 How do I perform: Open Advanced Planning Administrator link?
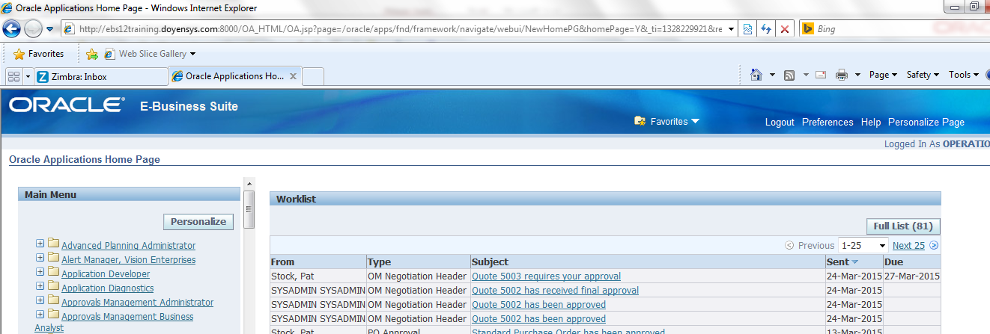pyautogui.click(x=128, y=246)
